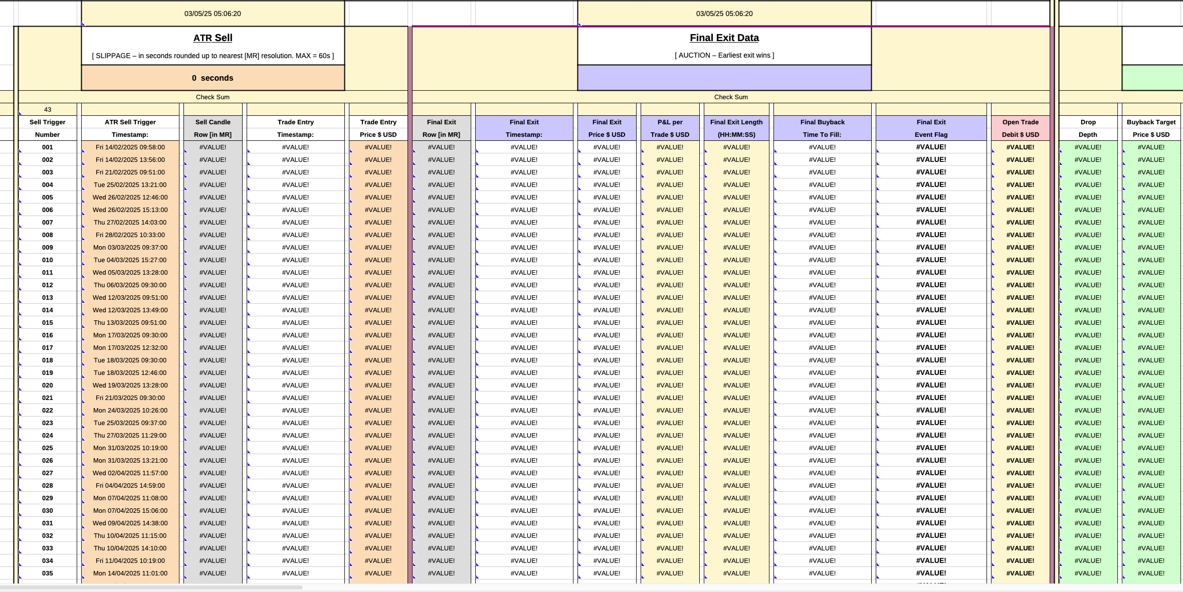This screenshot has height=592, width=1183.
Task: Click the horizontal scrollbar at the bottom
Action: 150,587
